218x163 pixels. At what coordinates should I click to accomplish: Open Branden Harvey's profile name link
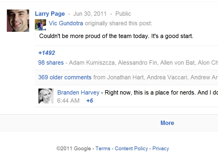point(78,93)
